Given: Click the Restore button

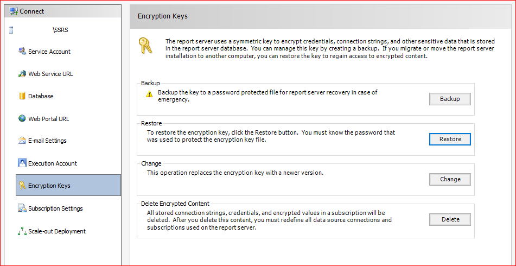Looking at the screenshot, I should 450,139.
